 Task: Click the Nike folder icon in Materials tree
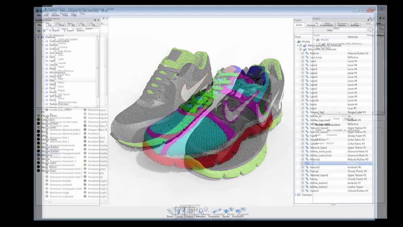pyautogui.click(x=47, y=80)
